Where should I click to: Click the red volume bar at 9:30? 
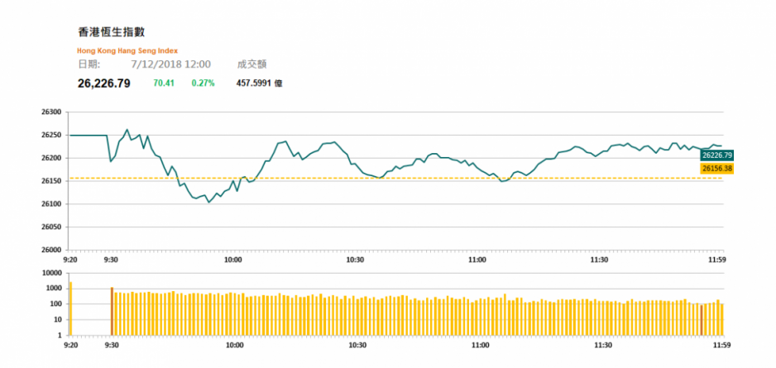pos(112,311)
